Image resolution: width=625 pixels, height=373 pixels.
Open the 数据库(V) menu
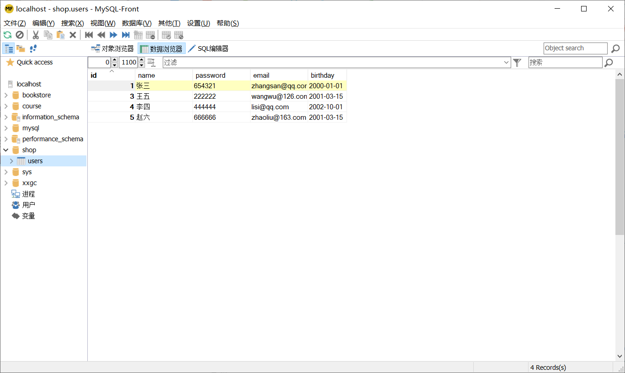click(137, 23)
